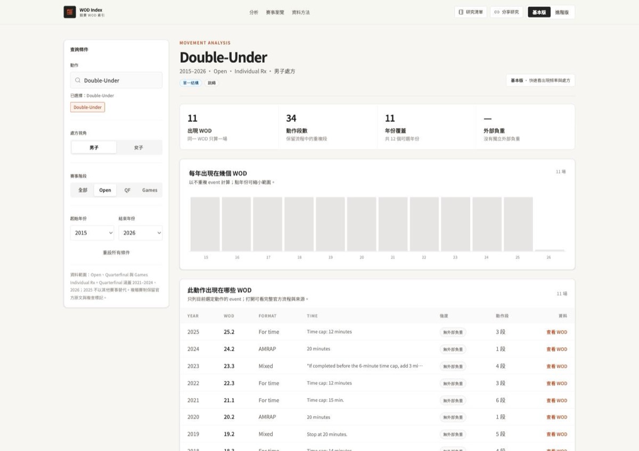
Task: Click the 25.2 WOD cell
Action: click(x=229, y=332)
